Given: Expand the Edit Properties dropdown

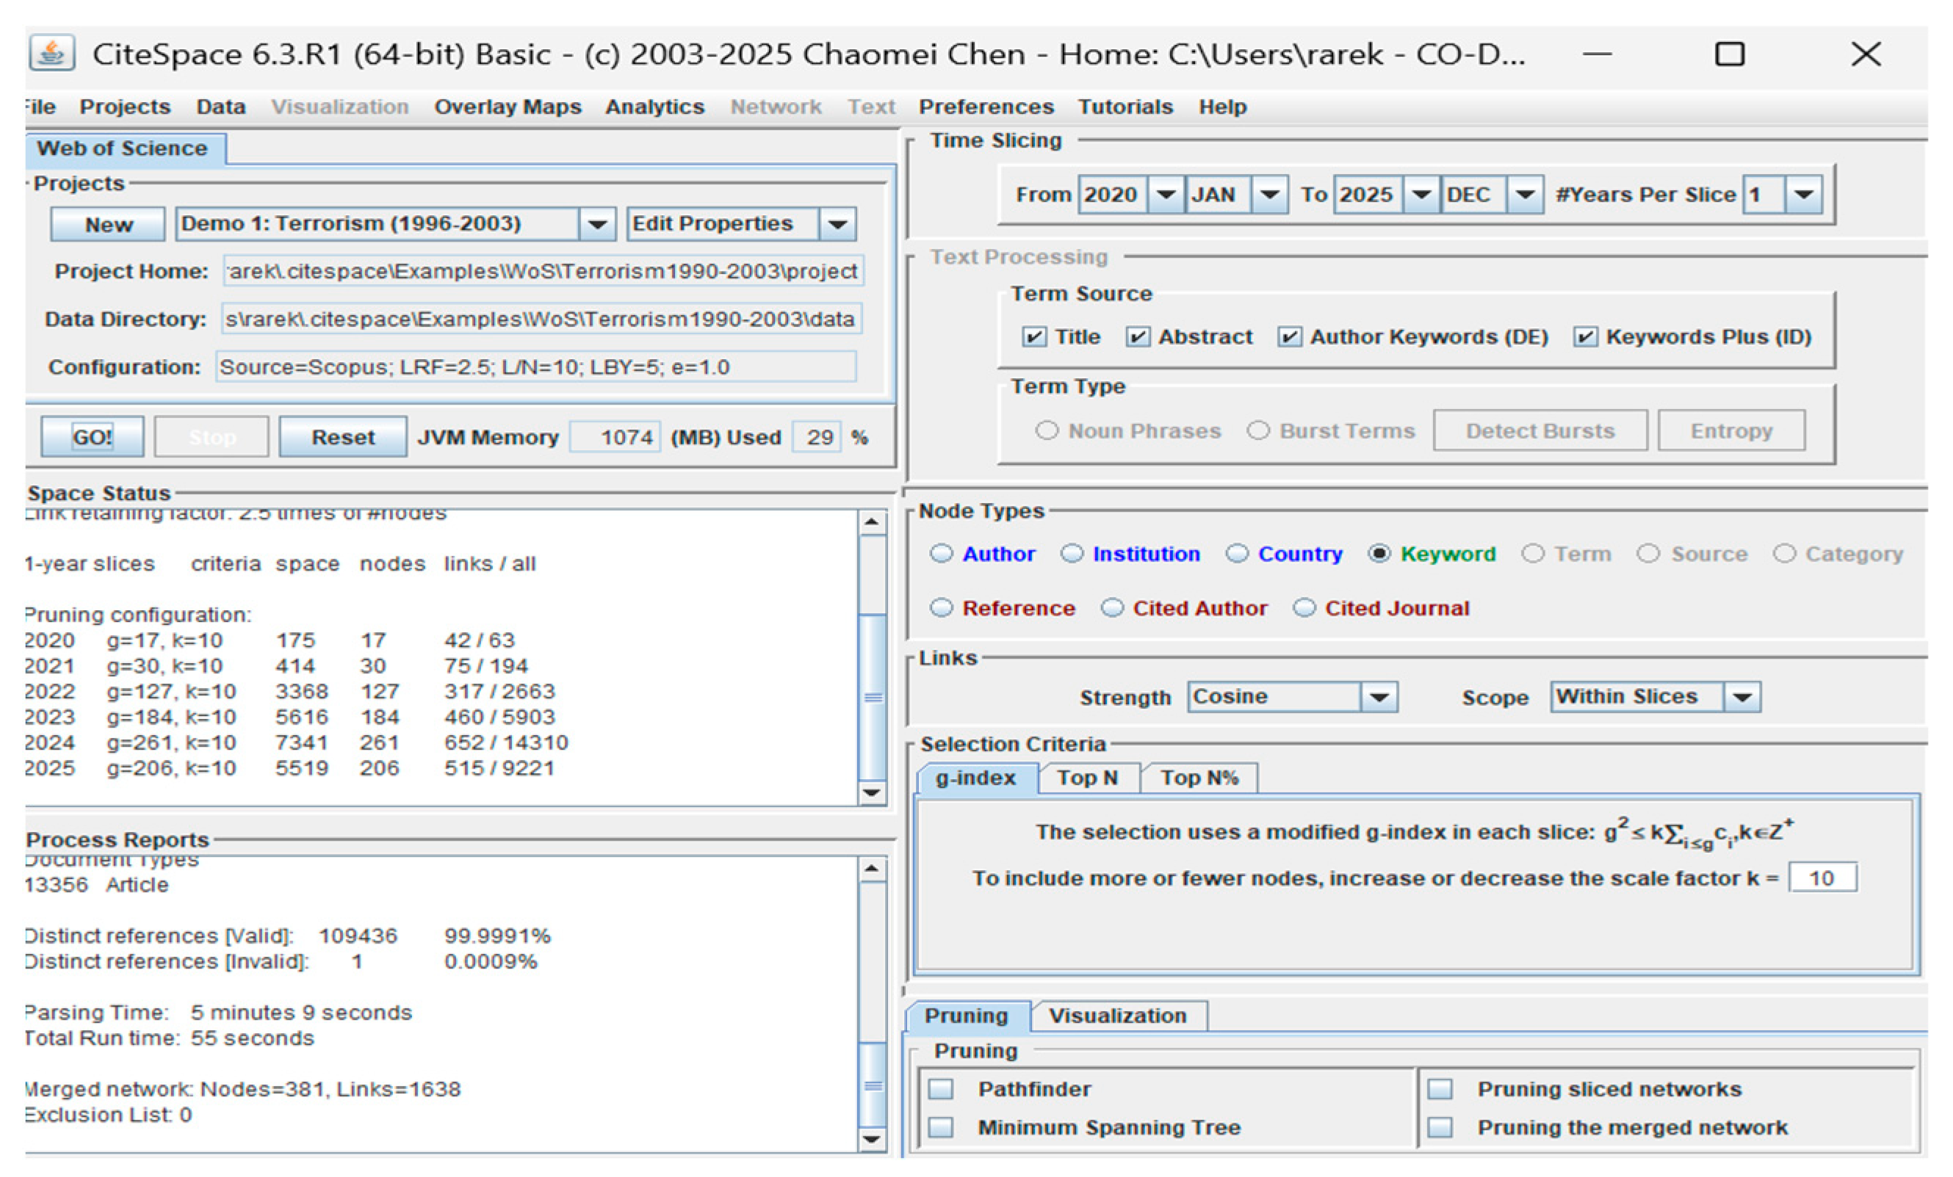Looking at the screenshot, I should click(838, 224).
